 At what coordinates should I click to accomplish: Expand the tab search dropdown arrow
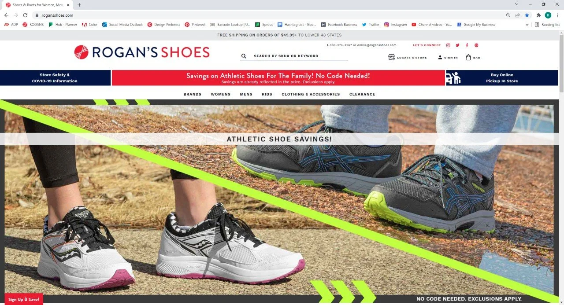pos(516,4)
